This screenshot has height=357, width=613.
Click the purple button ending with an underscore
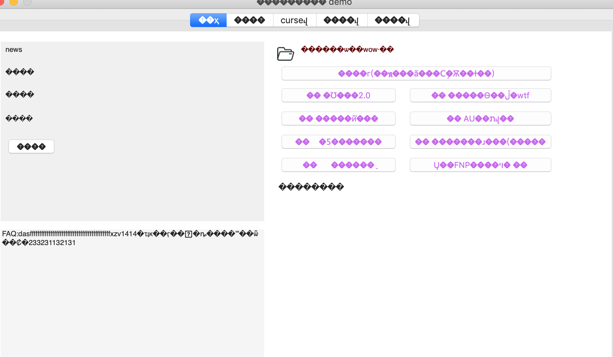(x=338, y=165)
